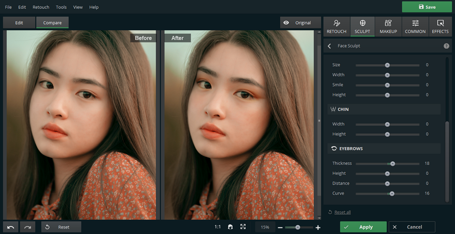Open the 15% zoom level box
Screen dimensions: 455x234
pos(265,227)
